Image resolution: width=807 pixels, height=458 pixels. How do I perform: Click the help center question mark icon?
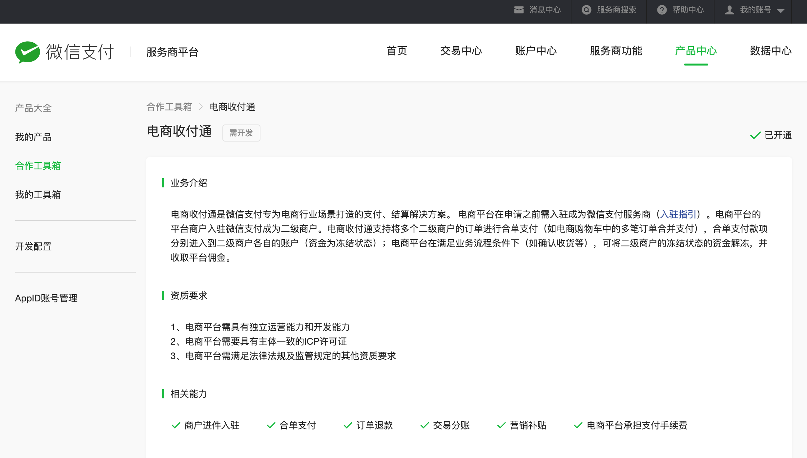click(662, 10)
